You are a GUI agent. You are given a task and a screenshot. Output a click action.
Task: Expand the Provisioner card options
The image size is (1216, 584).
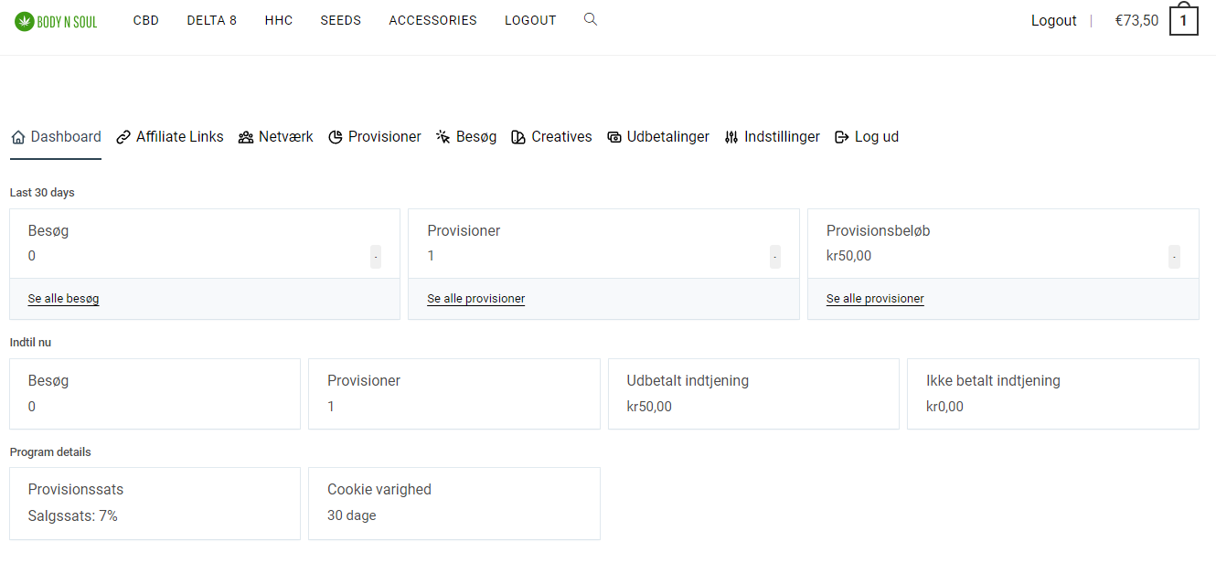tap(775, 257)
